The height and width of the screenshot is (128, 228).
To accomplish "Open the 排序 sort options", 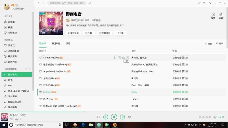I will [220, 44].
